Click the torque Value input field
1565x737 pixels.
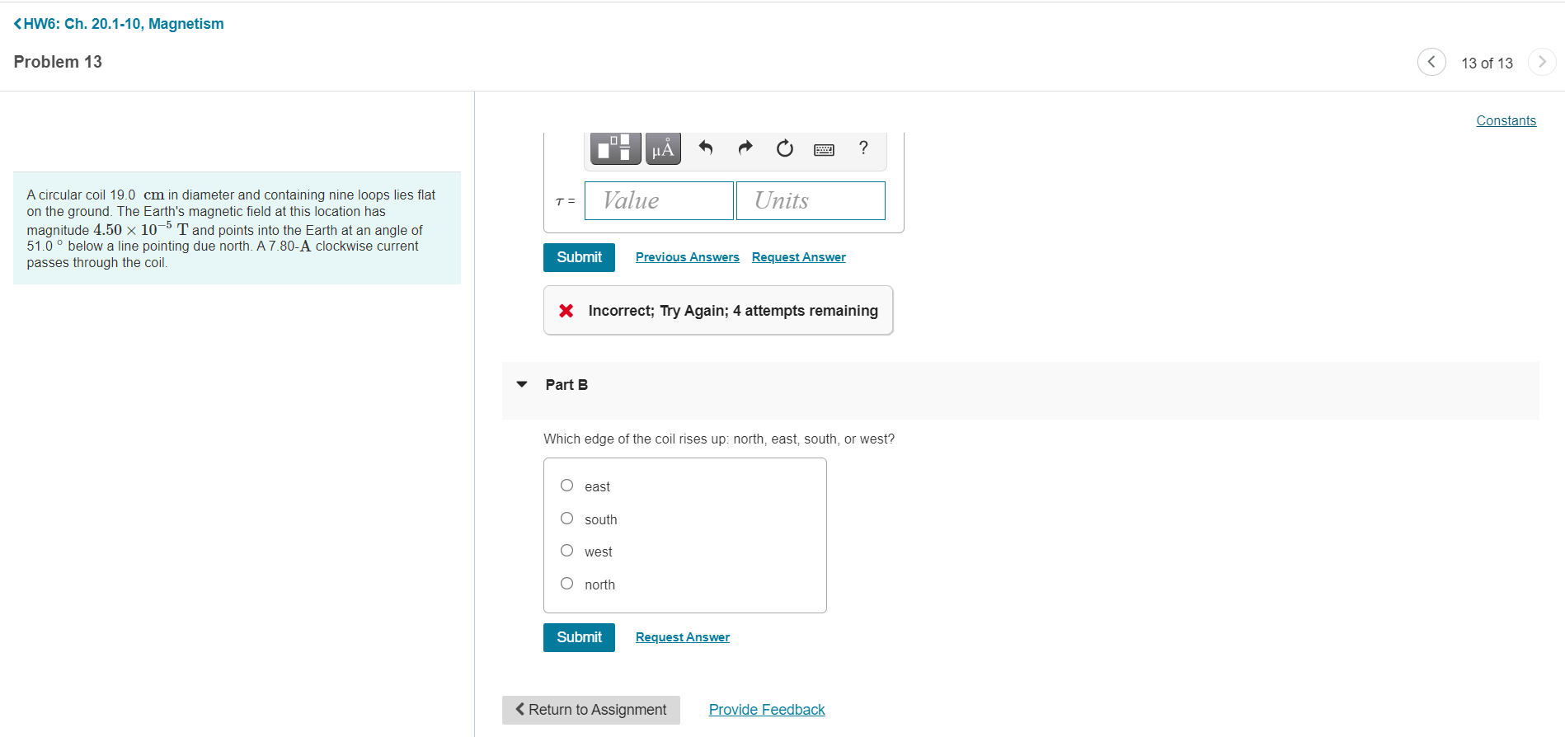pos(659,200)
